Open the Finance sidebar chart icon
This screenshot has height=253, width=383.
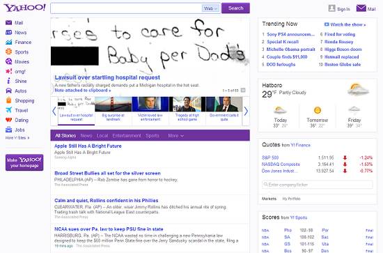(x=8, y=42)
